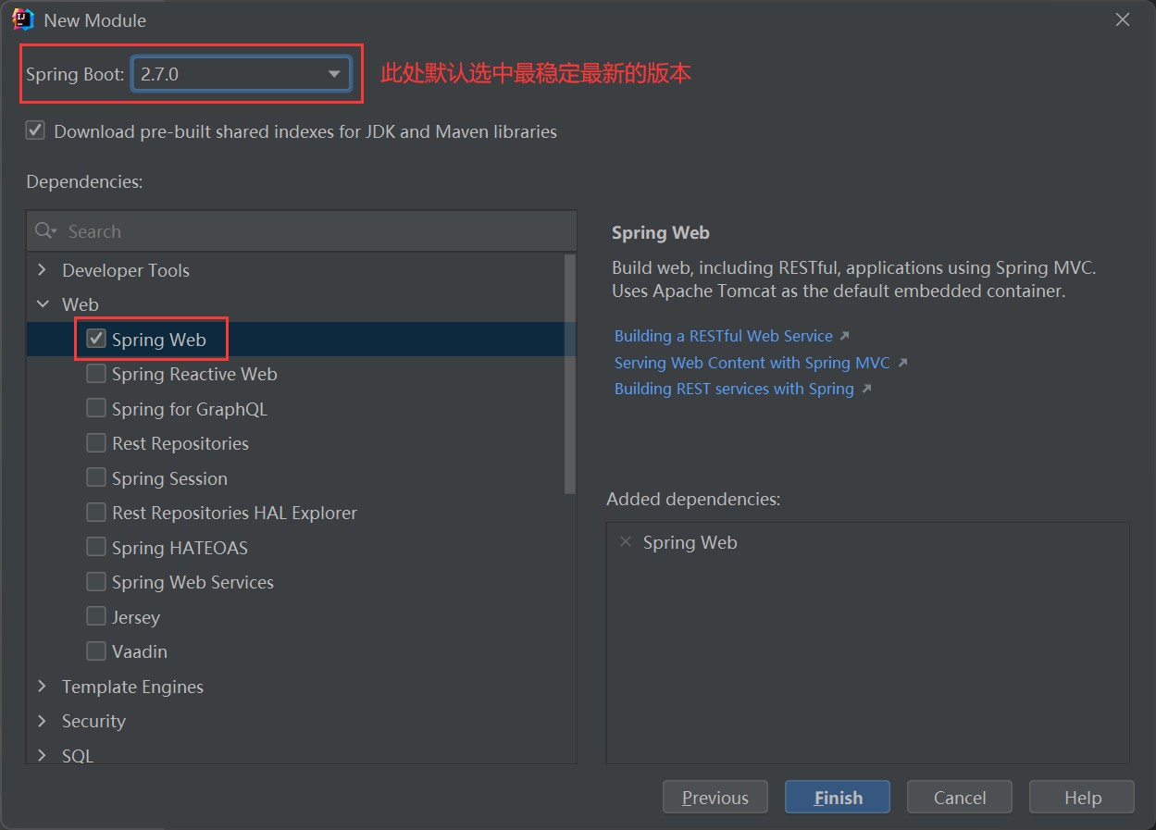Expand the Security category
The height and width of the screenshot is (830, 1156).
[42, 721]
